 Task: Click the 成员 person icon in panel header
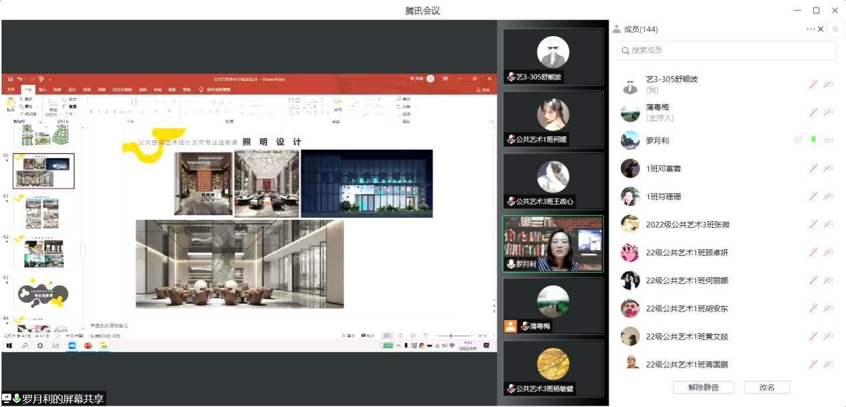tap(616, 29)
